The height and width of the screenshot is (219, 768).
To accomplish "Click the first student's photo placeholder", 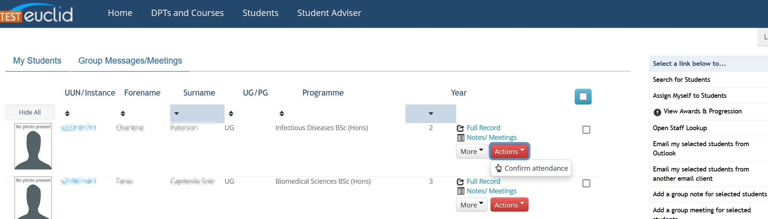I will [33, 146].
